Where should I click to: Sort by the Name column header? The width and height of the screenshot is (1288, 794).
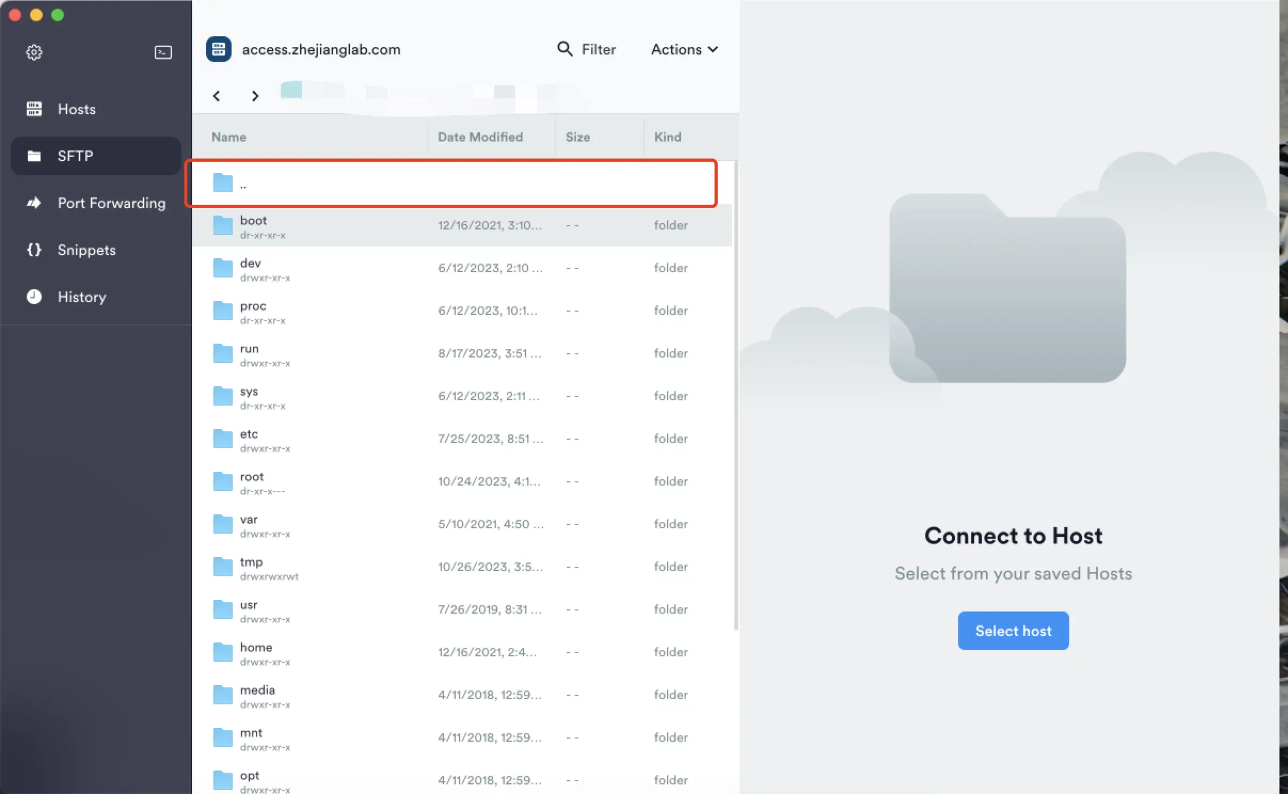[229, 137]
